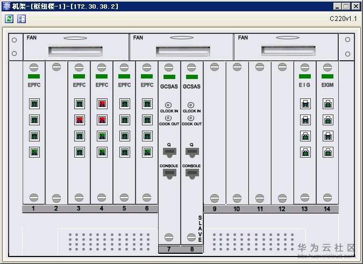This screenshot has height=264, width=363.
Task: Select the empty card in slot 11
Action: 260,133
